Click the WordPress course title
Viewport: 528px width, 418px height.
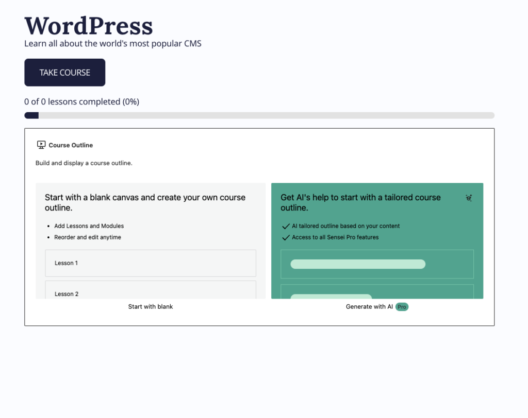[x=89, y=26]
